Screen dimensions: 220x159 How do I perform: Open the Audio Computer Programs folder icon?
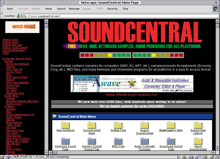tap(145, 141)
